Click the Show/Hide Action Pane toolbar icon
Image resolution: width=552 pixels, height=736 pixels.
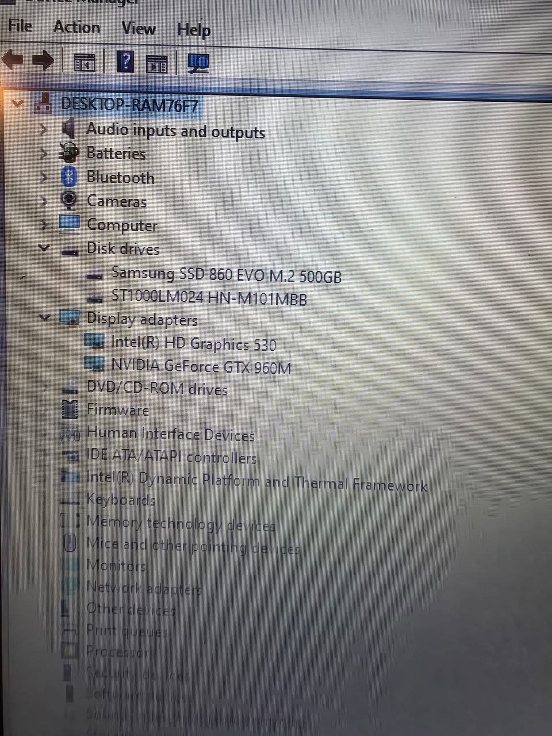coord(156,63)
